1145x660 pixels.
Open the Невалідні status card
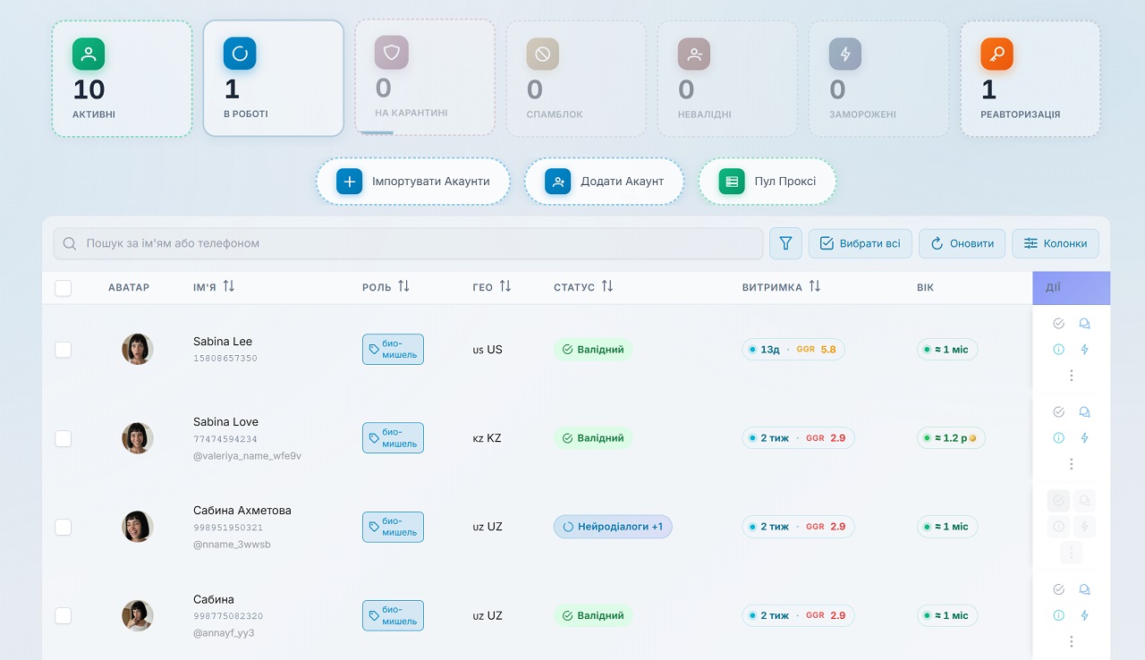[728, 79]
